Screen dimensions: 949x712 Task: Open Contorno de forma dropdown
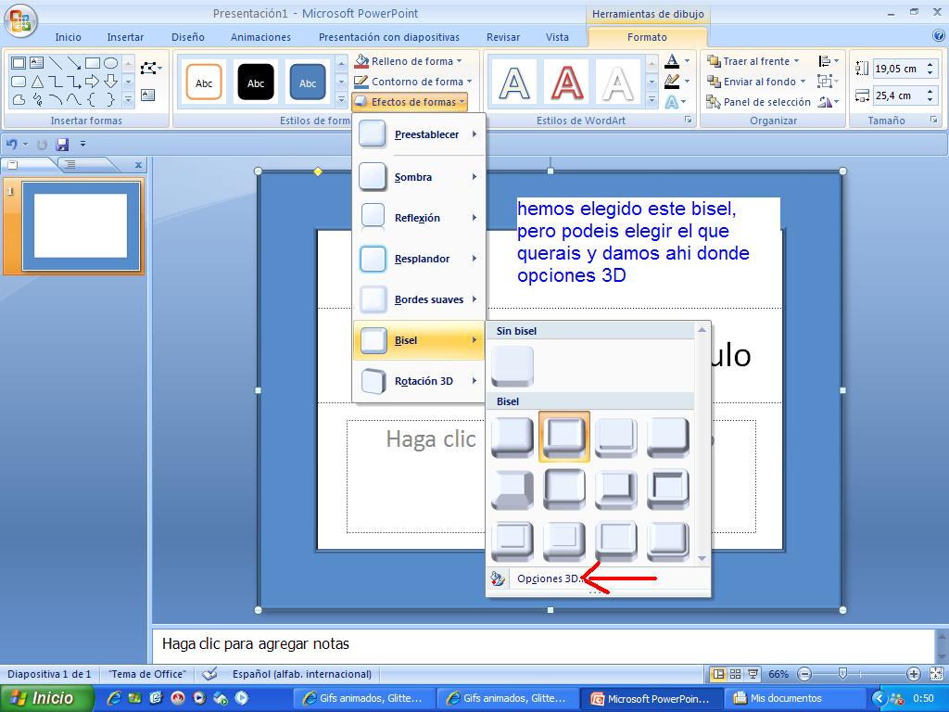(x=412, y=82)
